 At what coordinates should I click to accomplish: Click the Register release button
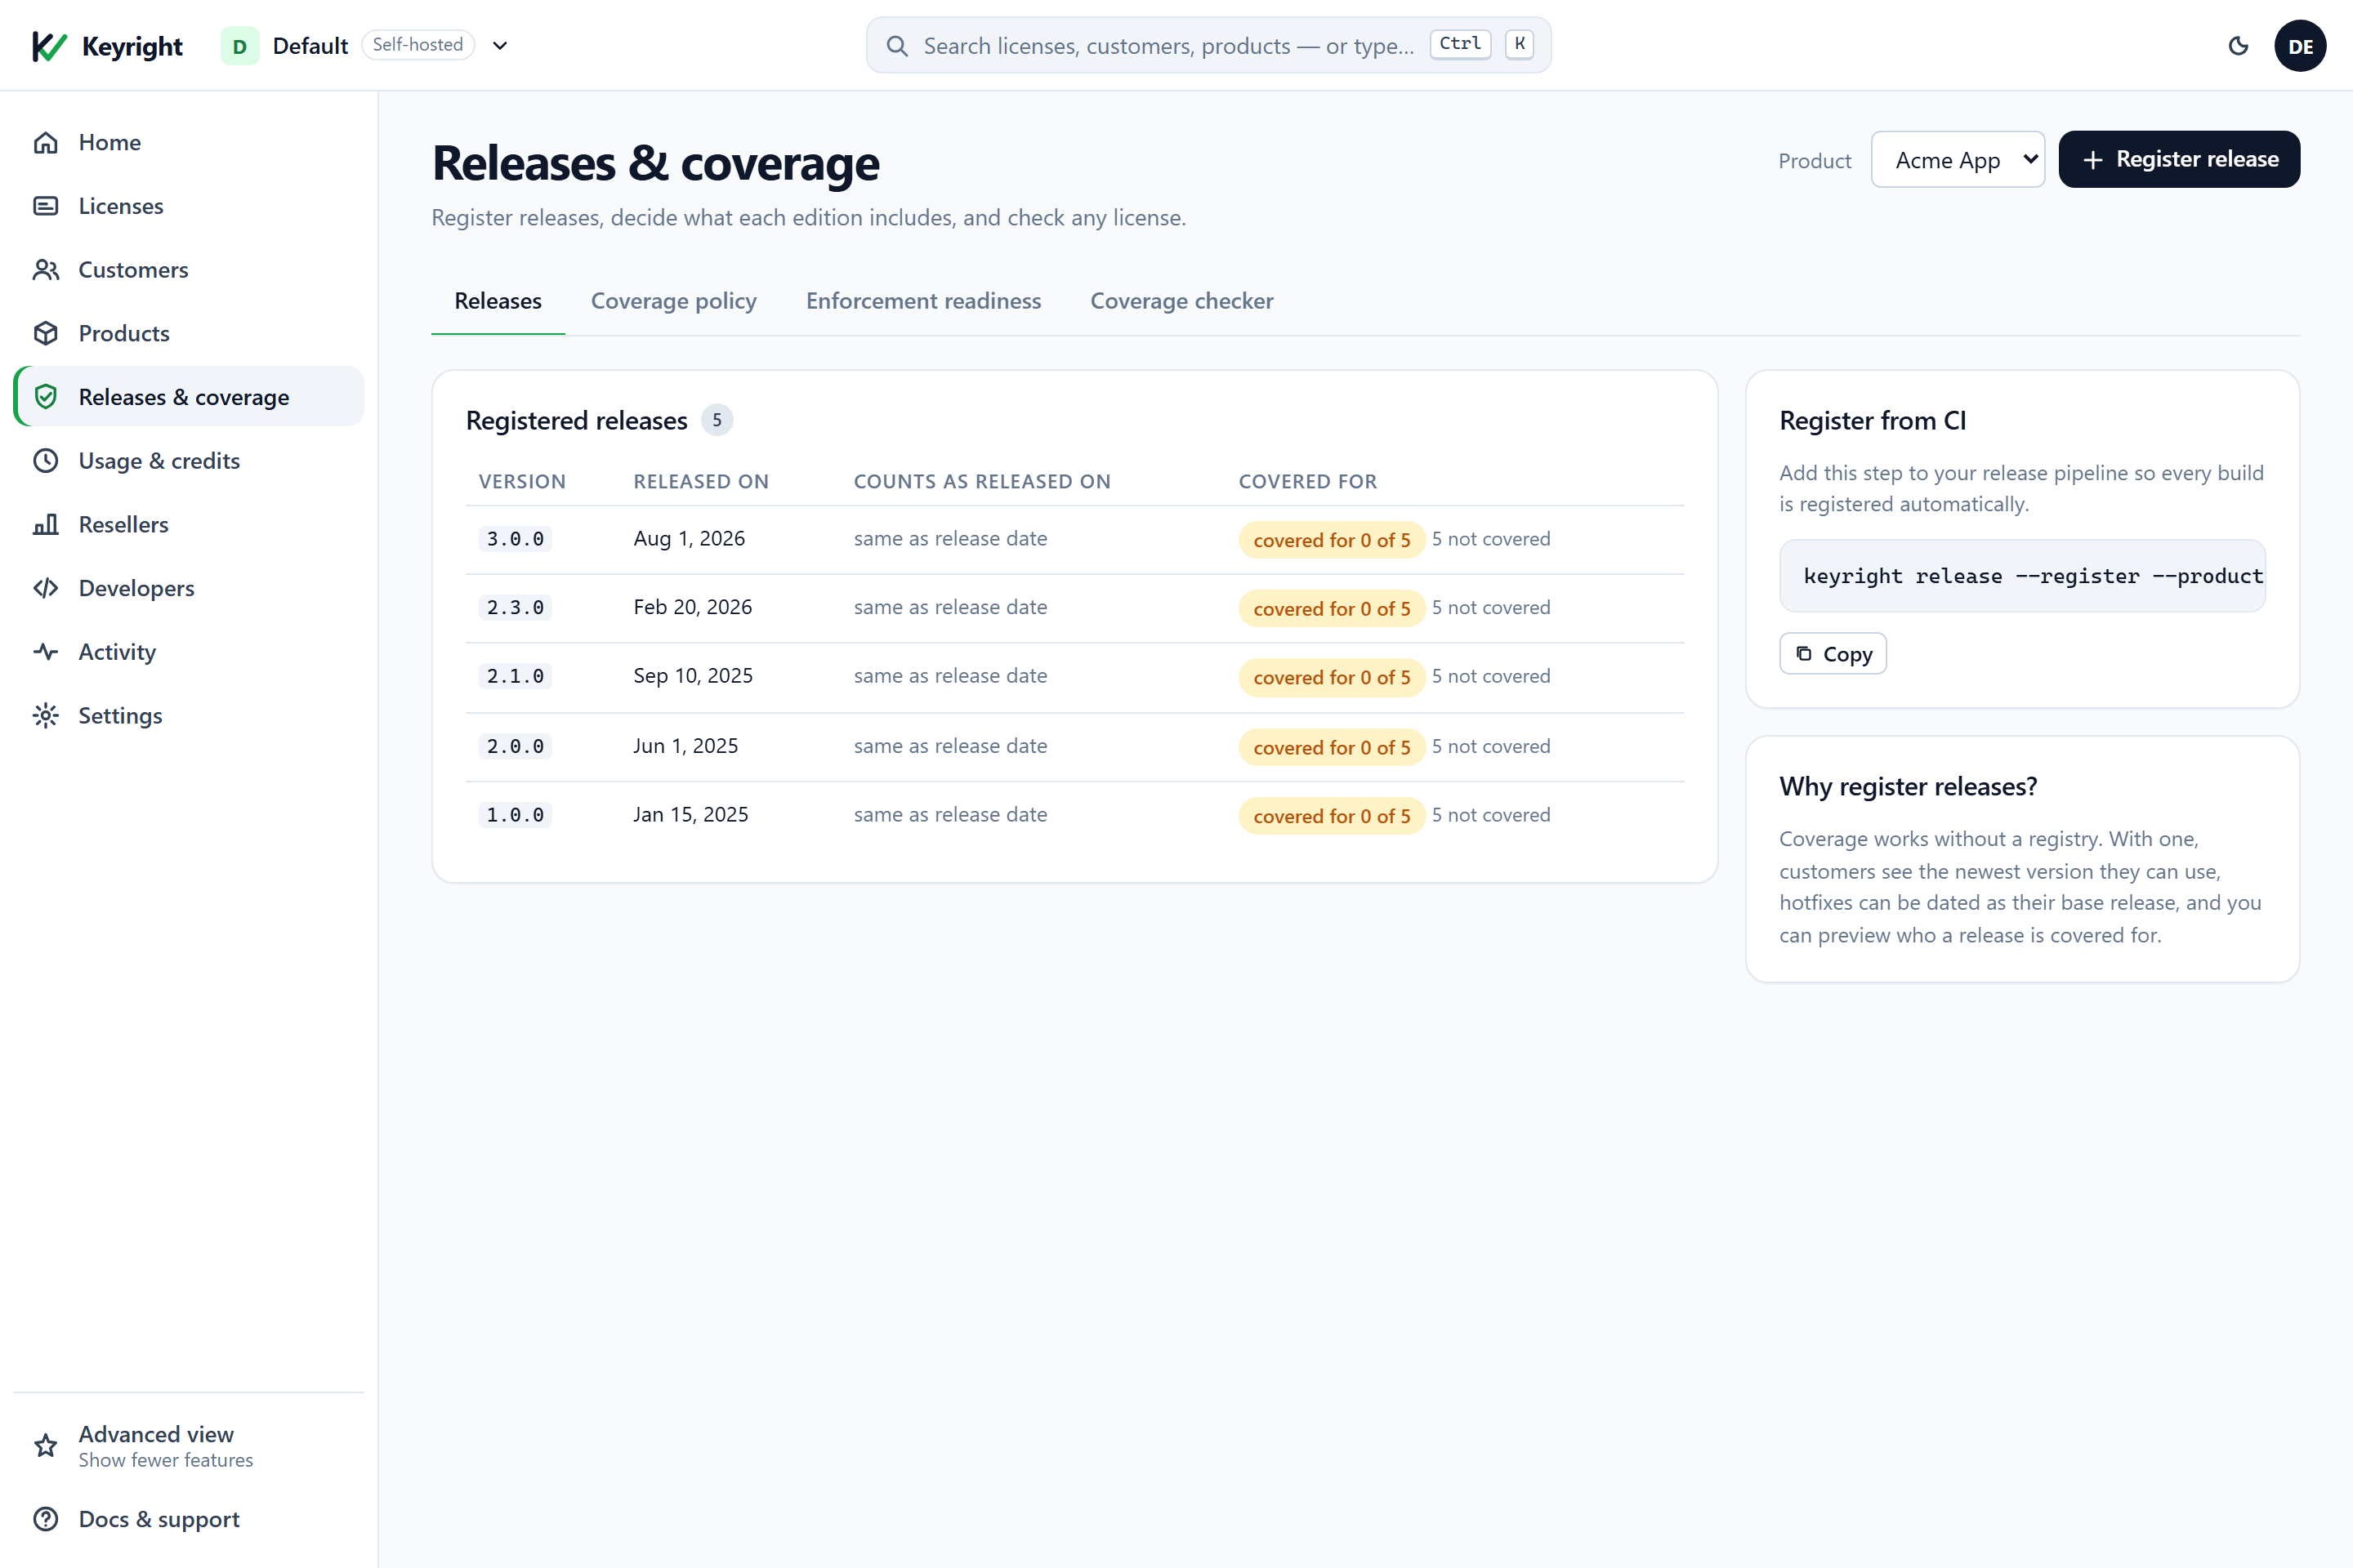click(2179, 159)
